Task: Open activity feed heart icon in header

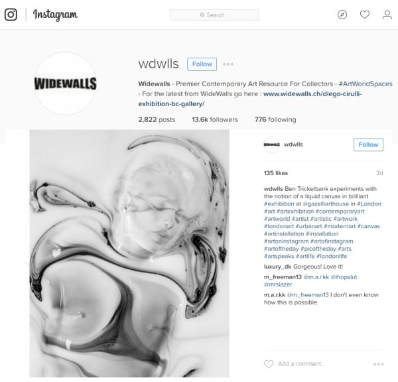Action: [365, 15]
